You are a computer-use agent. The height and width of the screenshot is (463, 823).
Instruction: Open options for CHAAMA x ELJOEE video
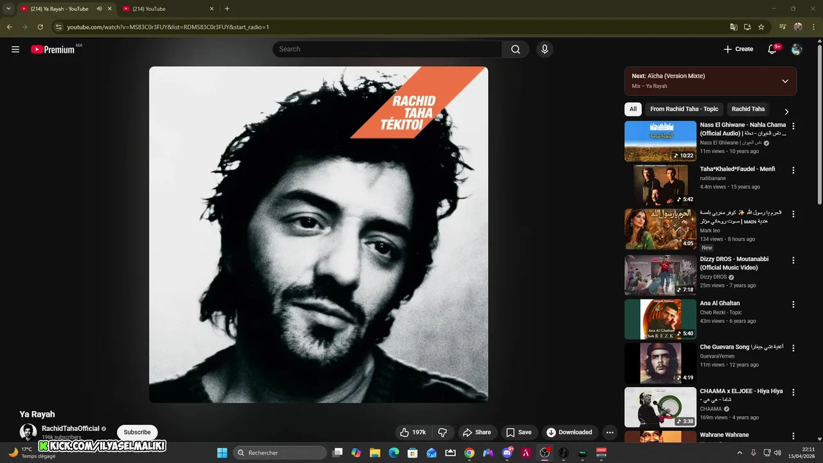click(x=793, y=392)
